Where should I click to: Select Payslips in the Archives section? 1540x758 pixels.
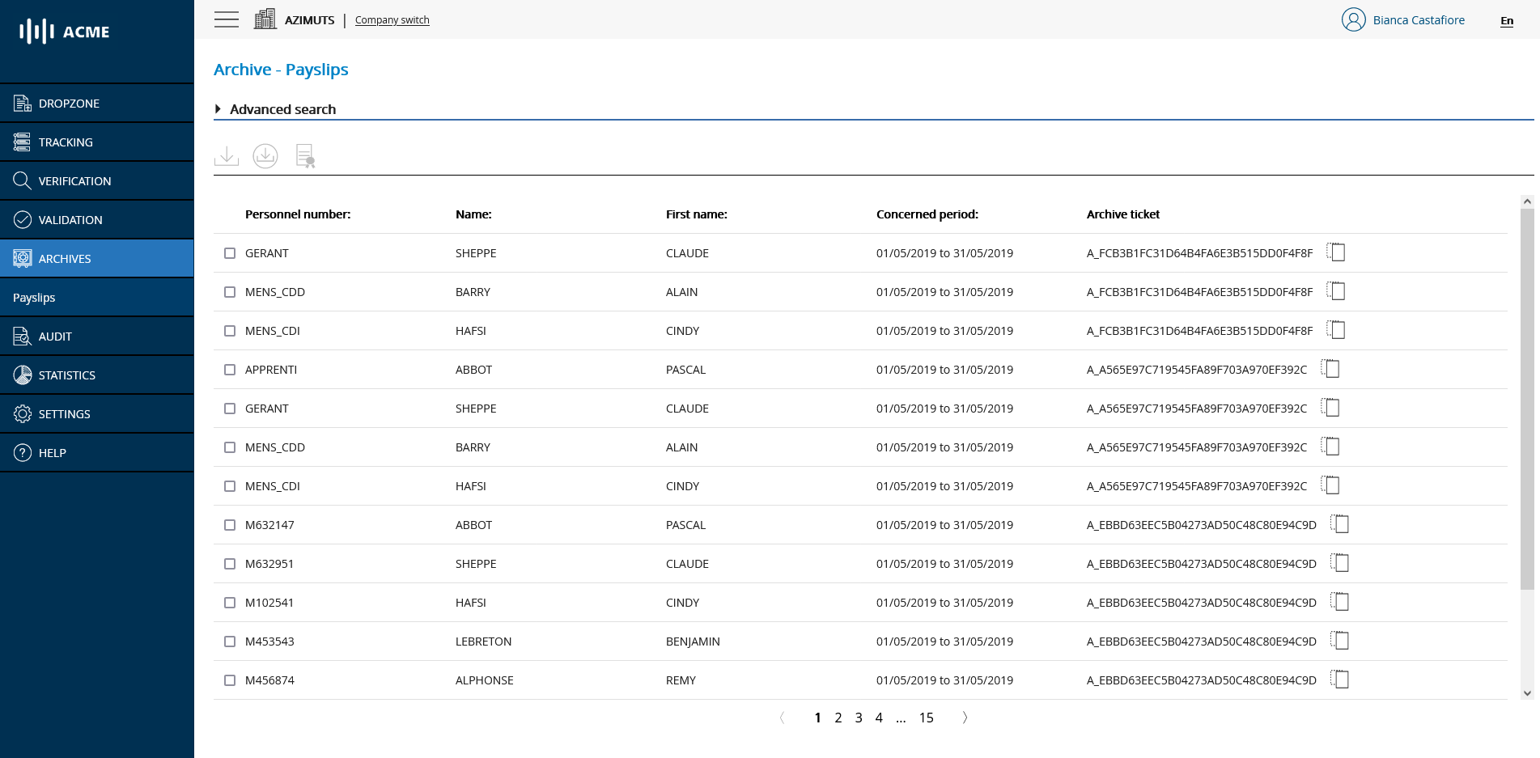(34, 298)
